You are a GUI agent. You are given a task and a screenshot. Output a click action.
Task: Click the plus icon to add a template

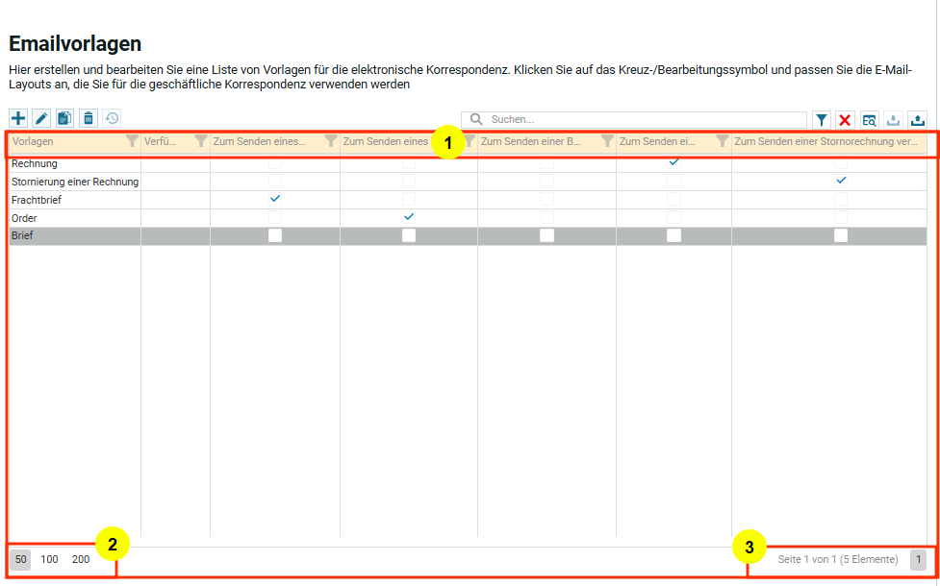coord(18,118)
